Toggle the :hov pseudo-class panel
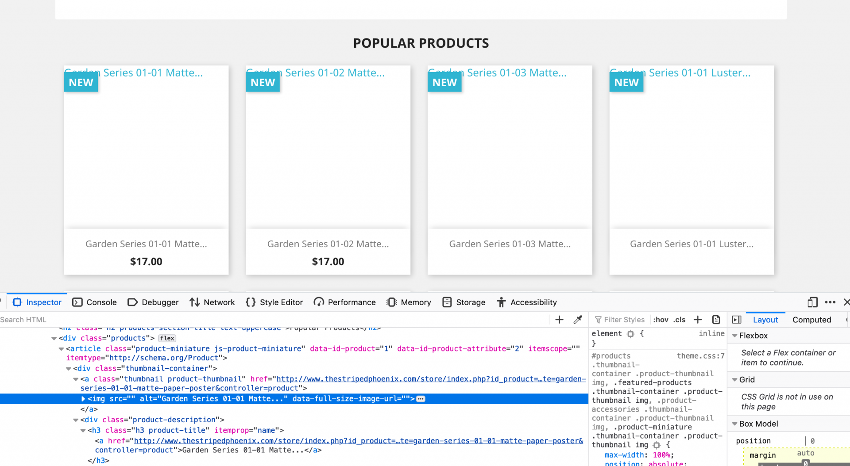The width and height of the screenshot is (850, 466). pos(661,320)
